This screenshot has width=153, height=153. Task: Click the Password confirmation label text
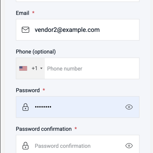tap(44, 129)
